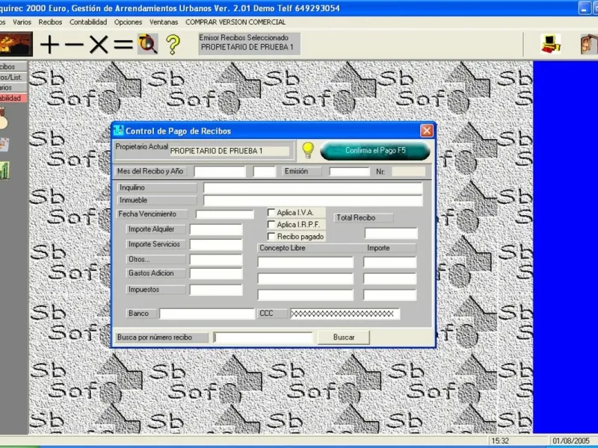Open the Contabilidad menu

pos(88,22)
